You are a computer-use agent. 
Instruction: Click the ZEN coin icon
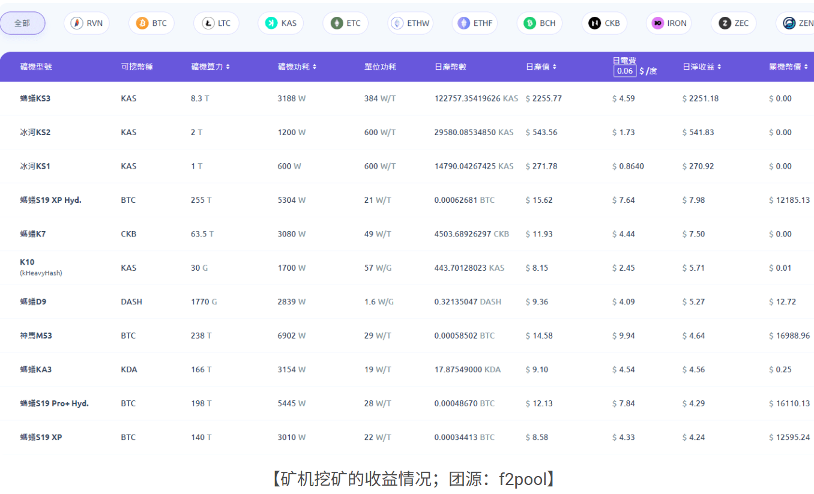pyautogui.click(x=789, y=23)
